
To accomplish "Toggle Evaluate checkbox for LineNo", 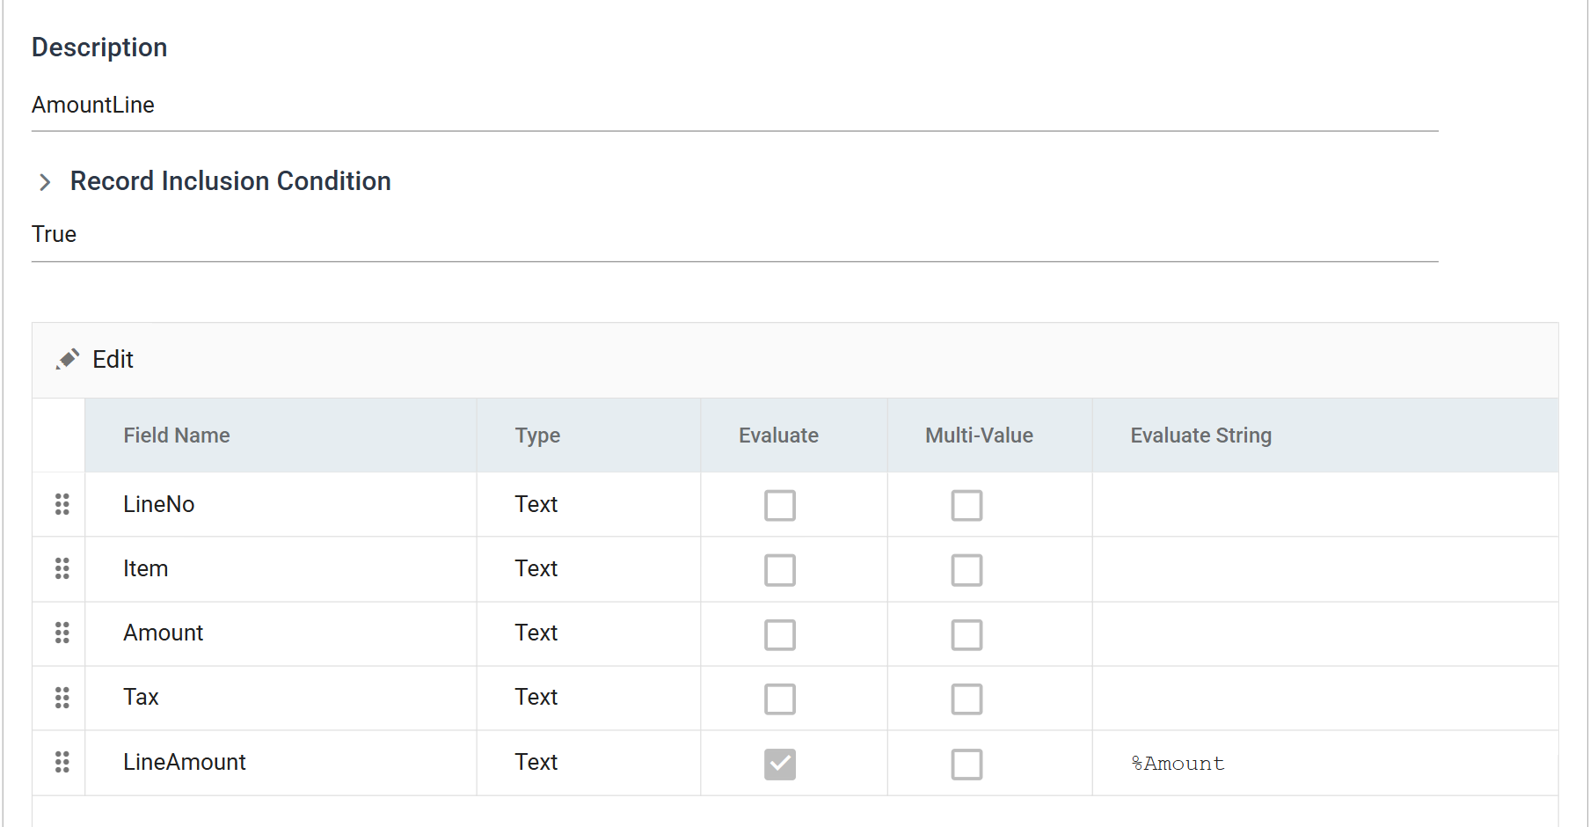I will (x=780, y=506).
